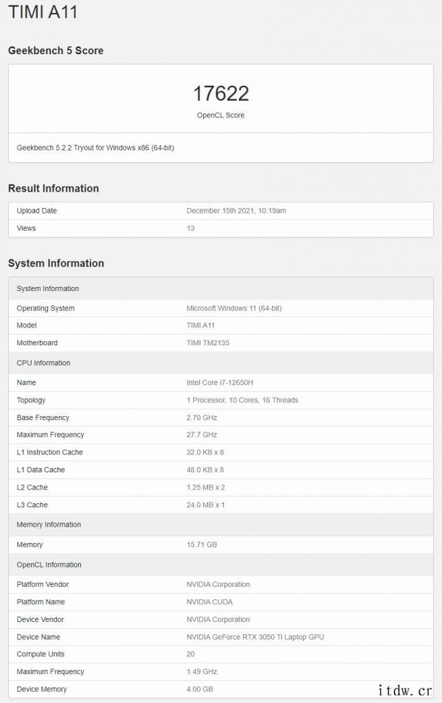Click the Platform Vendor label
This screenshot has height=703, width=442.
pos(43,585)
